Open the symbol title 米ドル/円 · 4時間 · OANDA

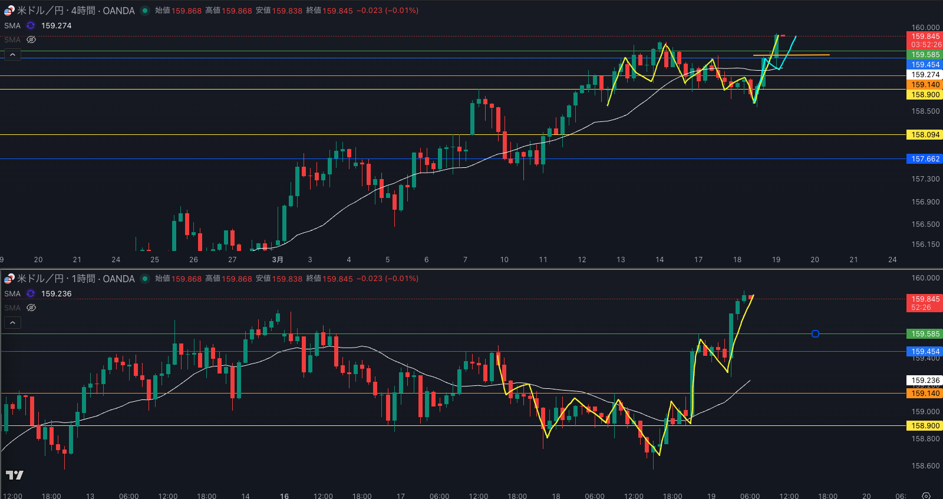pos(75,11)
